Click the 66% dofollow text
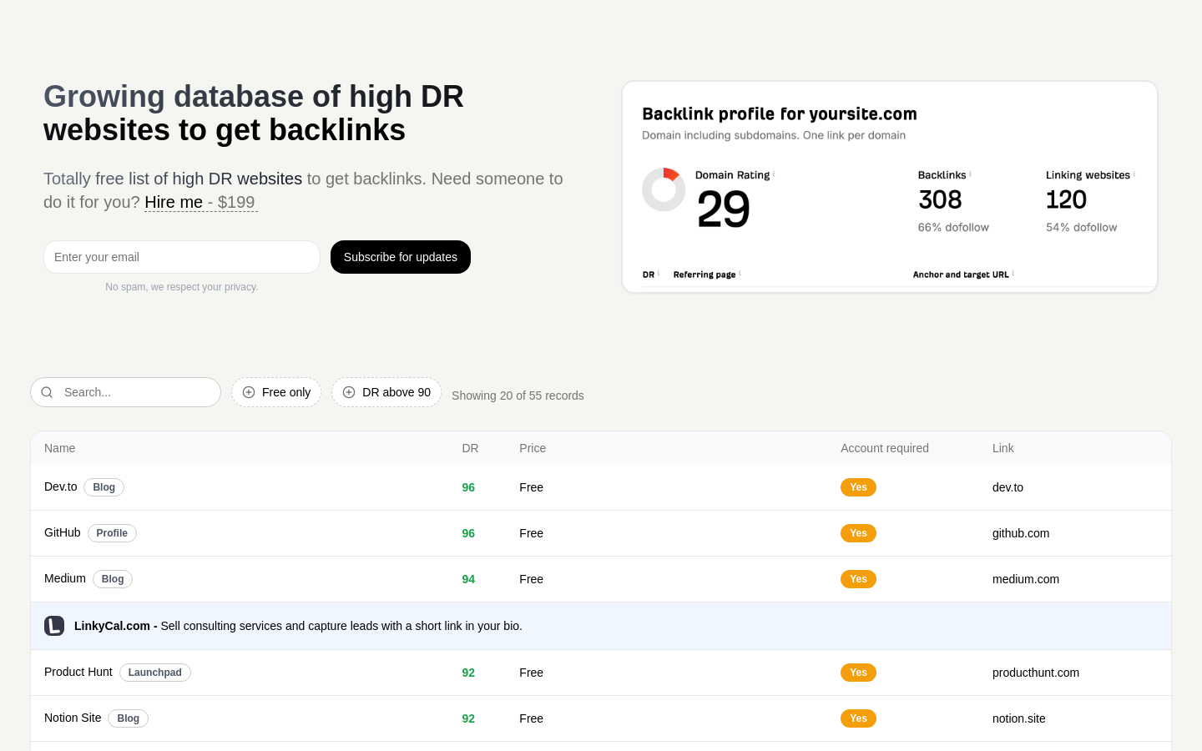 click(x=953, y=227)
